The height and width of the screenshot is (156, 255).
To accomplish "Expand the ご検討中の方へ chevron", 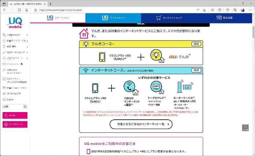I will (x=27, y=35).
